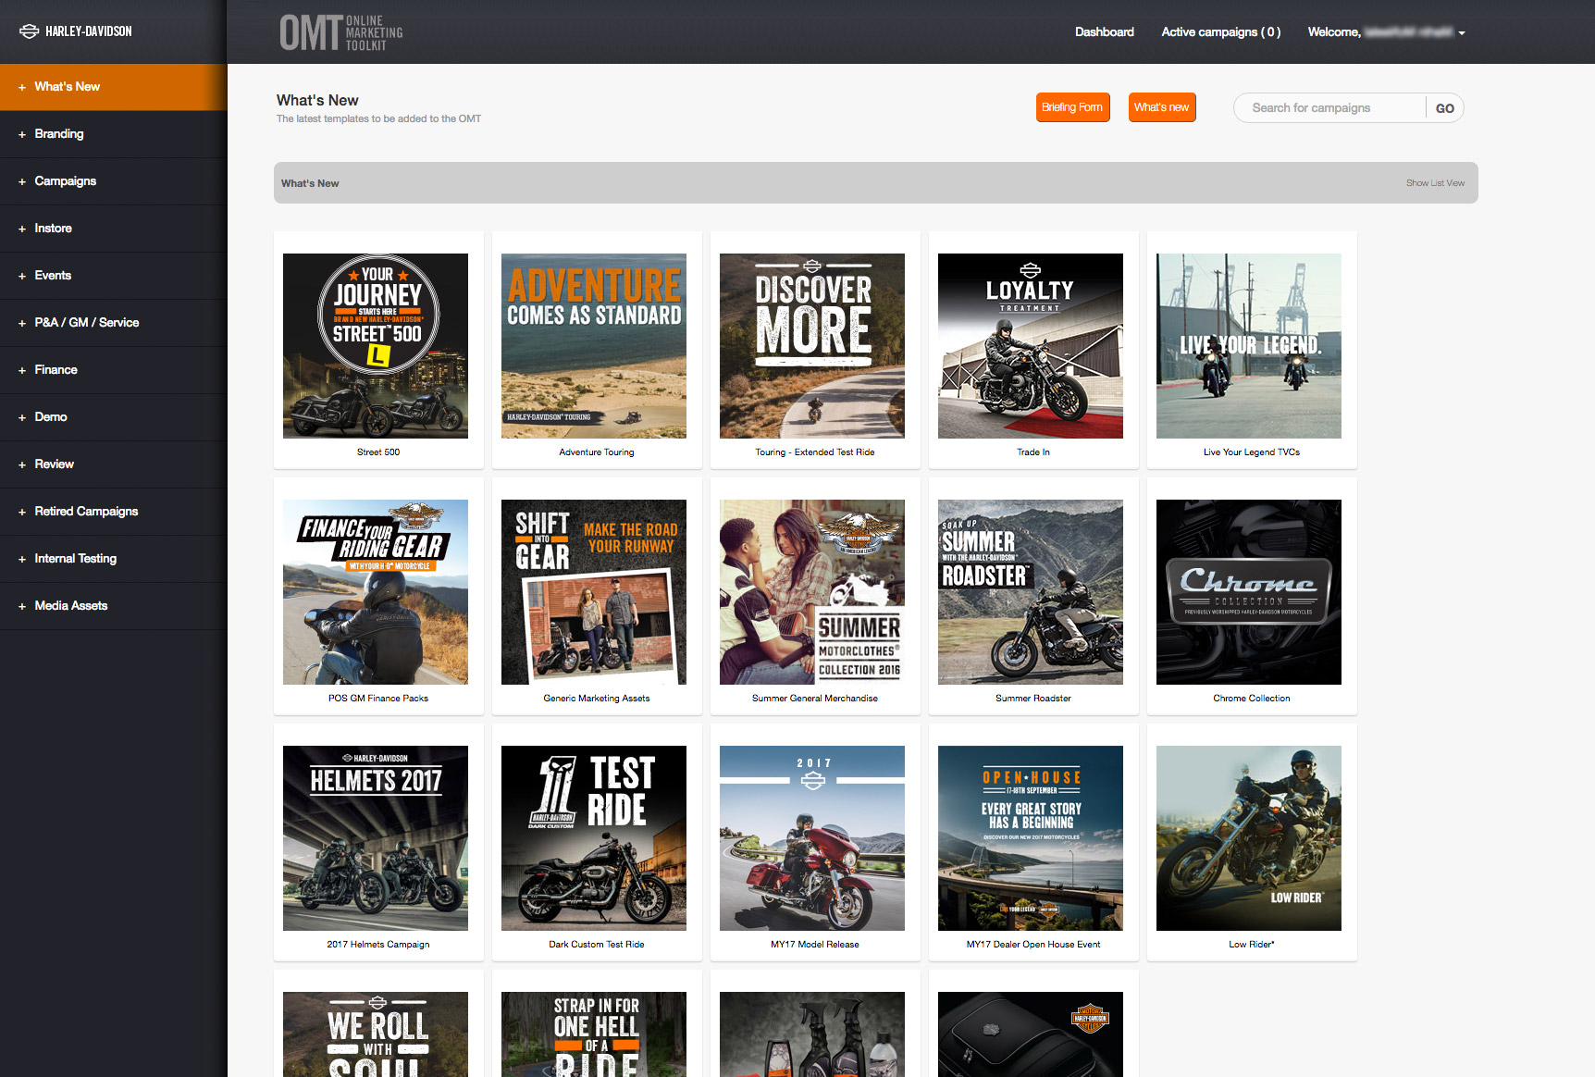Image resolution: width=1595 pixels, height=1077 pixels.
Task: Open the Summer Roadster thumbnail
Action: (x=1031, y=592)
